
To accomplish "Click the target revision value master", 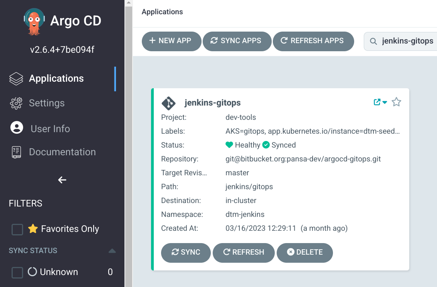I will click(237, 173).
